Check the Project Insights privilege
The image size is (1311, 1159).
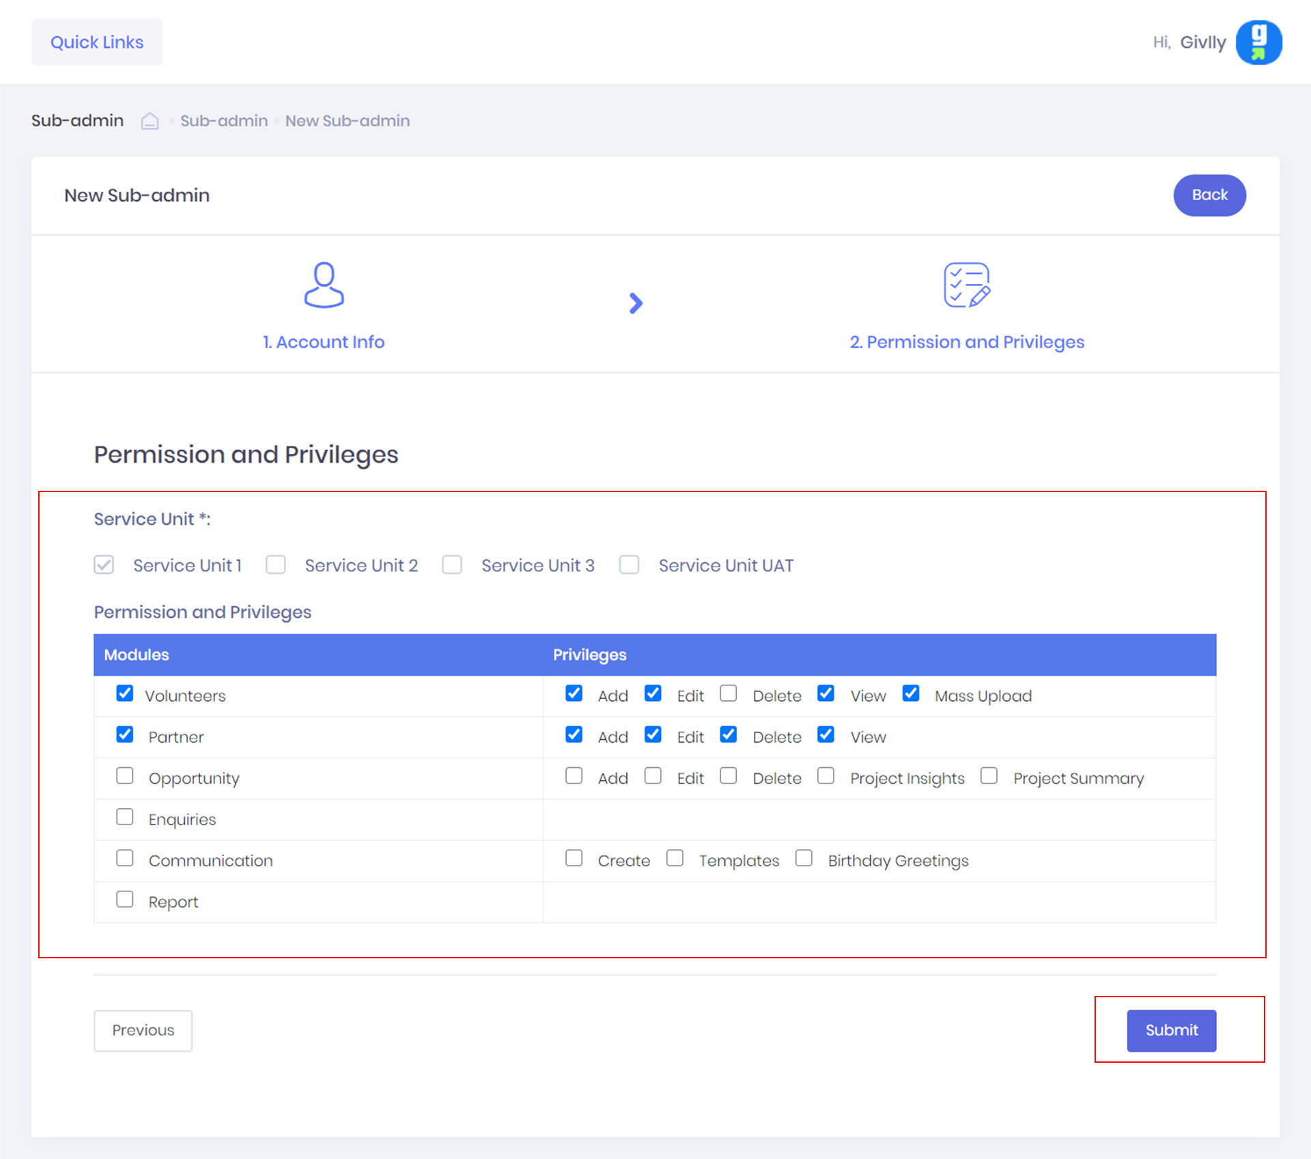click(x=826, y=776)
